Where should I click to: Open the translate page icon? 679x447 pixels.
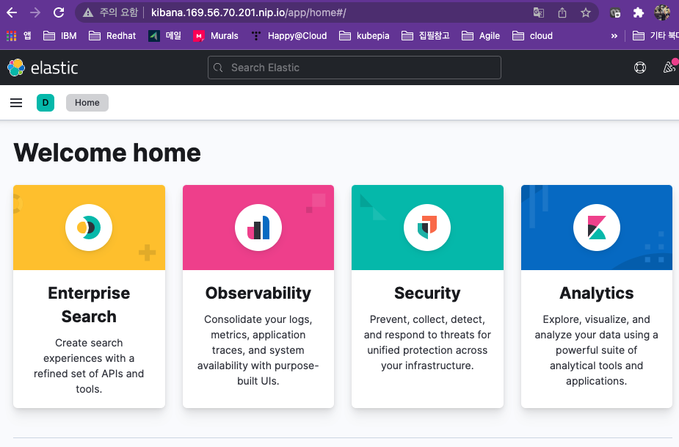point(538,12)
